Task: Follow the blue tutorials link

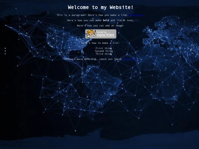Action: pos(130,59)
